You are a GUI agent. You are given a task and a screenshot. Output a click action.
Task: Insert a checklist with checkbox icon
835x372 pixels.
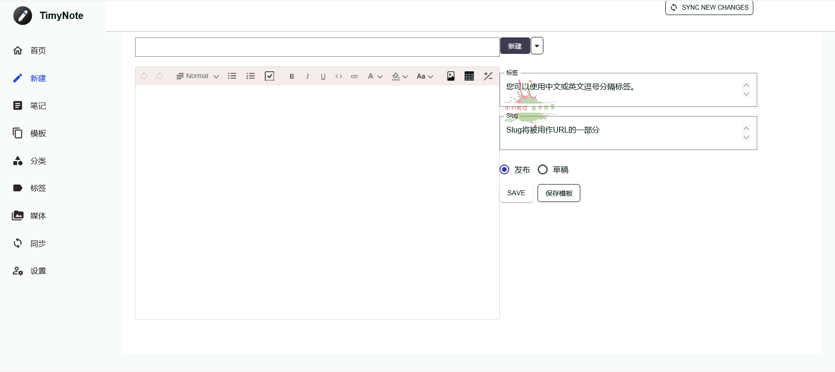pyautogui.click(x=269, y=76)
